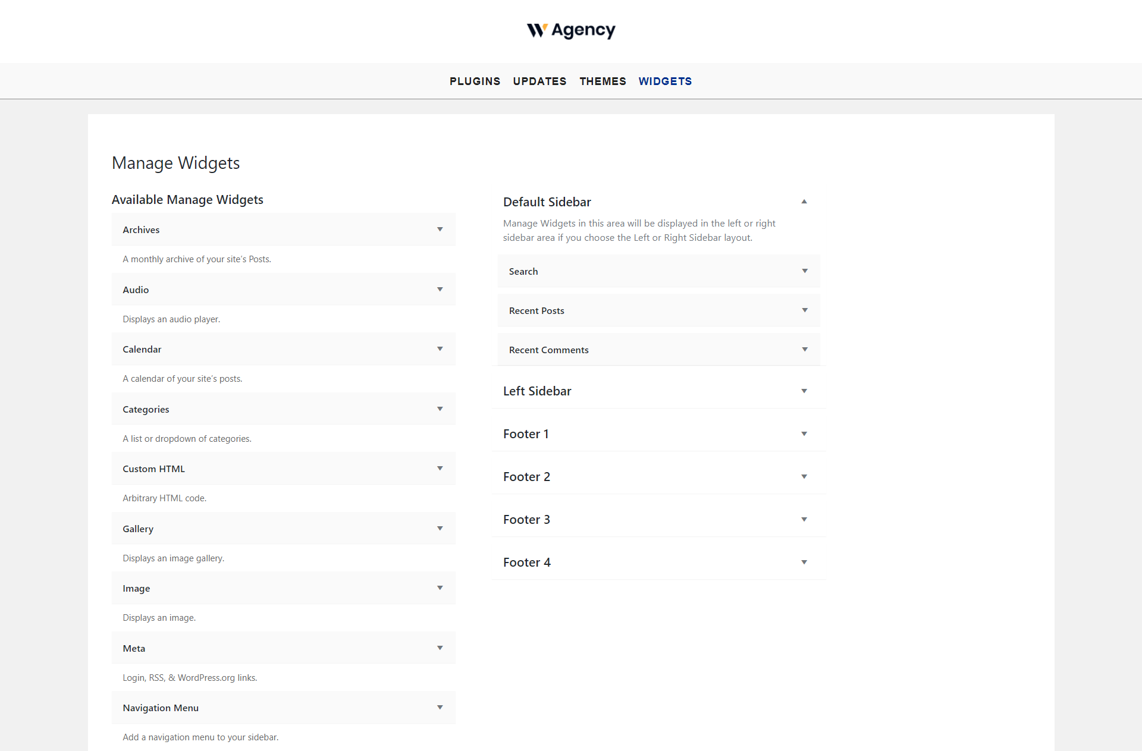Expand the Categories widget panel

point(440,409)
